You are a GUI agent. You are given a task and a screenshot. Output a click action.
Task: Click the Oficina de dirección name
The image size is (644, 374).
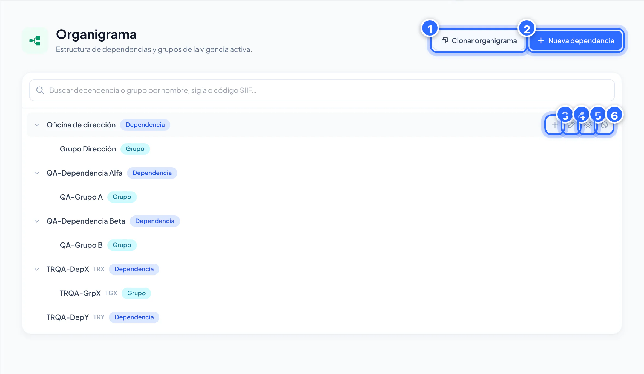click(x=81, y=125)
